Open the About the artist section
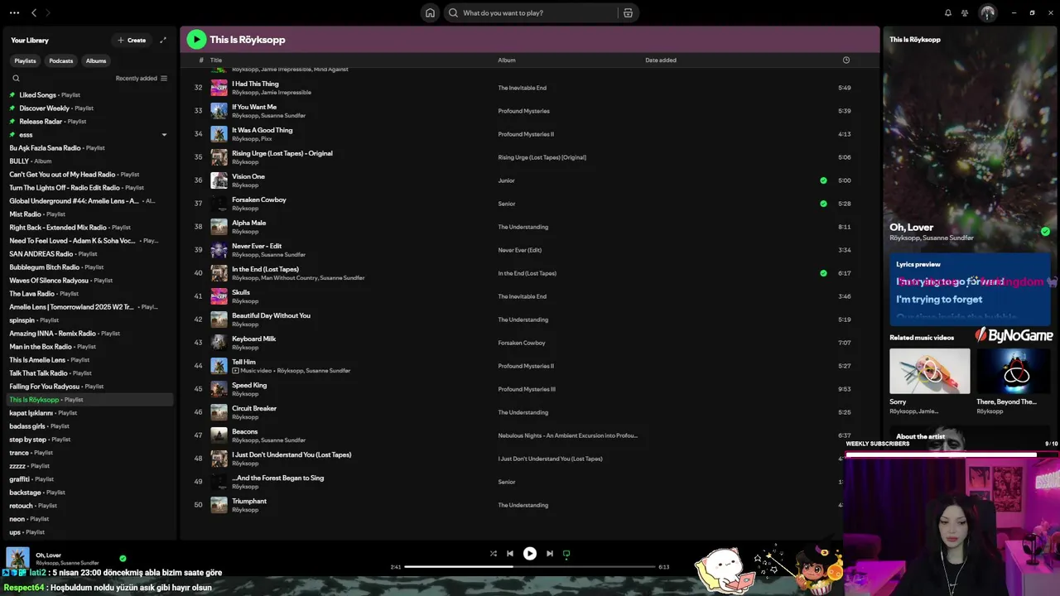The image size is (1060, 596). coord(920,436)
